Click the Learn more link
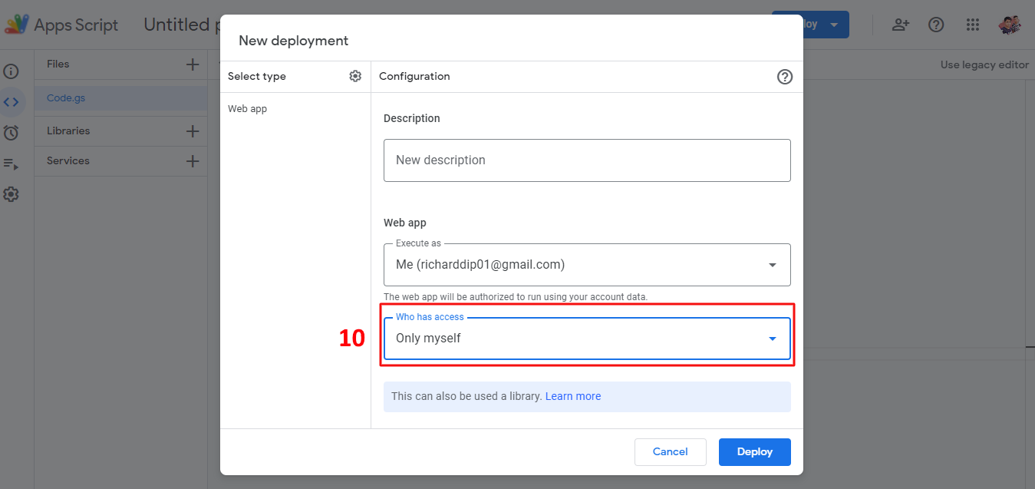Viewport: 1035px width, 489px height. 572,397
